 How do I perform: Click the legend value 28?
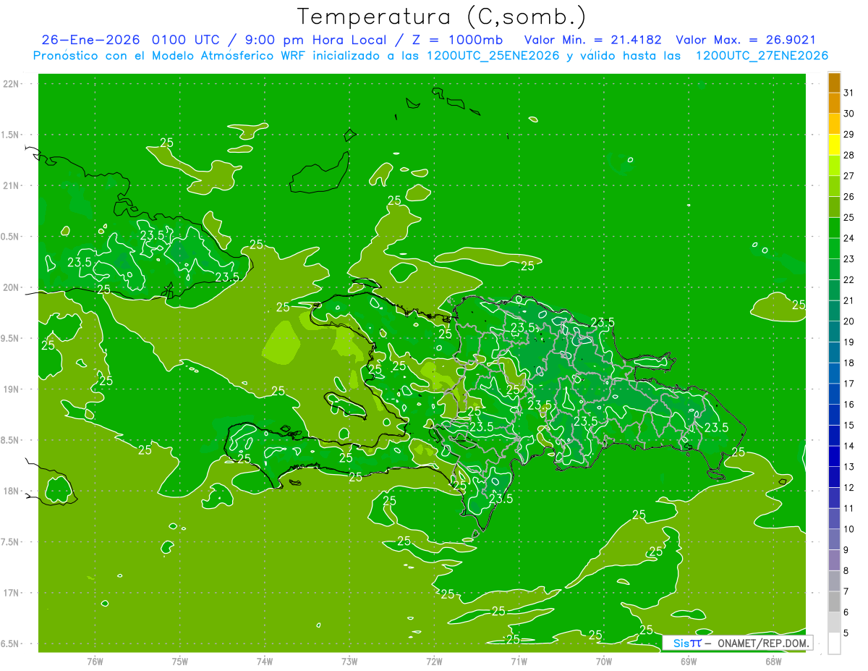(x=848, y=155)
